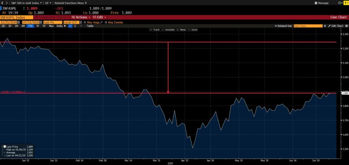The height and width of the screenshot is (165, 349).
Task: Click the back navigation arrow
Action: coord(2,3)
